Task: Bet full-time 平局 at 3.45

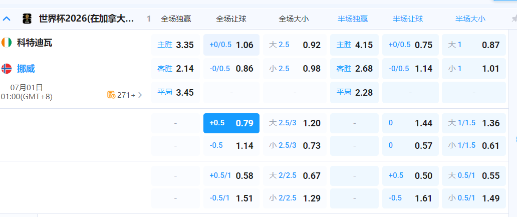Action: coord(176,92)
